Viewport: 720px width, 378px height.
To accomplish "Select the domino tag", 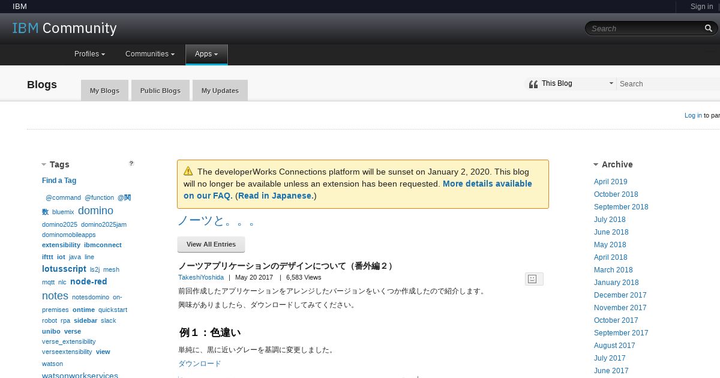I will pyautogui.click(x=95, y=211).
